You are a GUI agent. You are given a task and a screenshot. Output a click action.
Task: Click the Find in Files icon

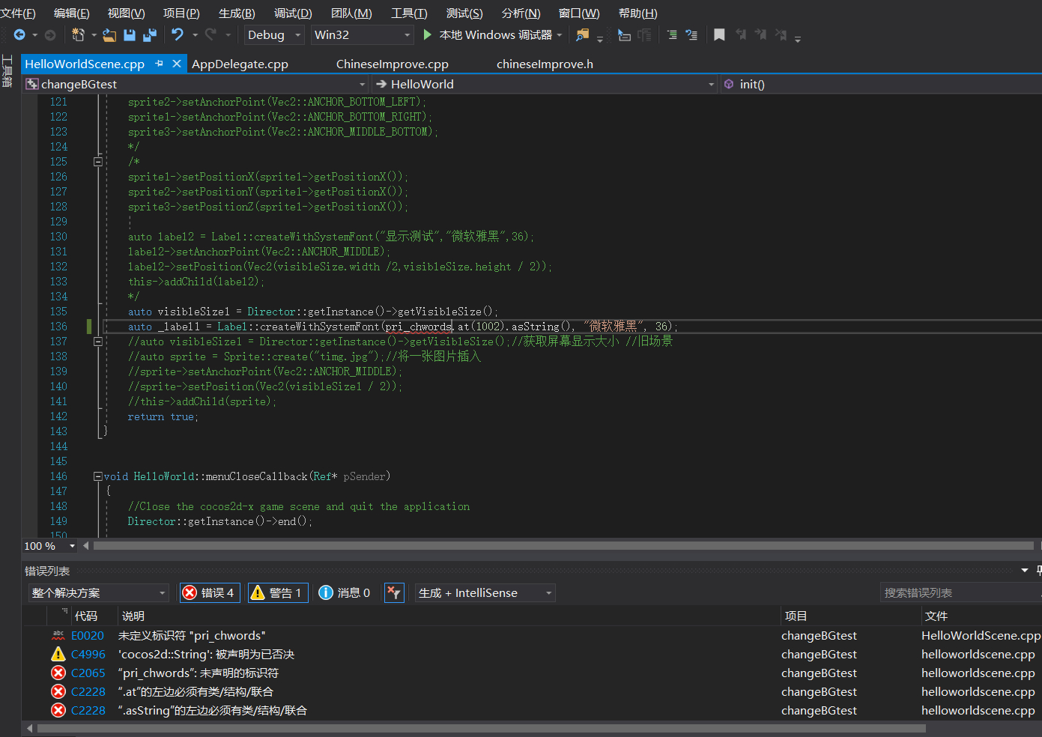[582, 35]
